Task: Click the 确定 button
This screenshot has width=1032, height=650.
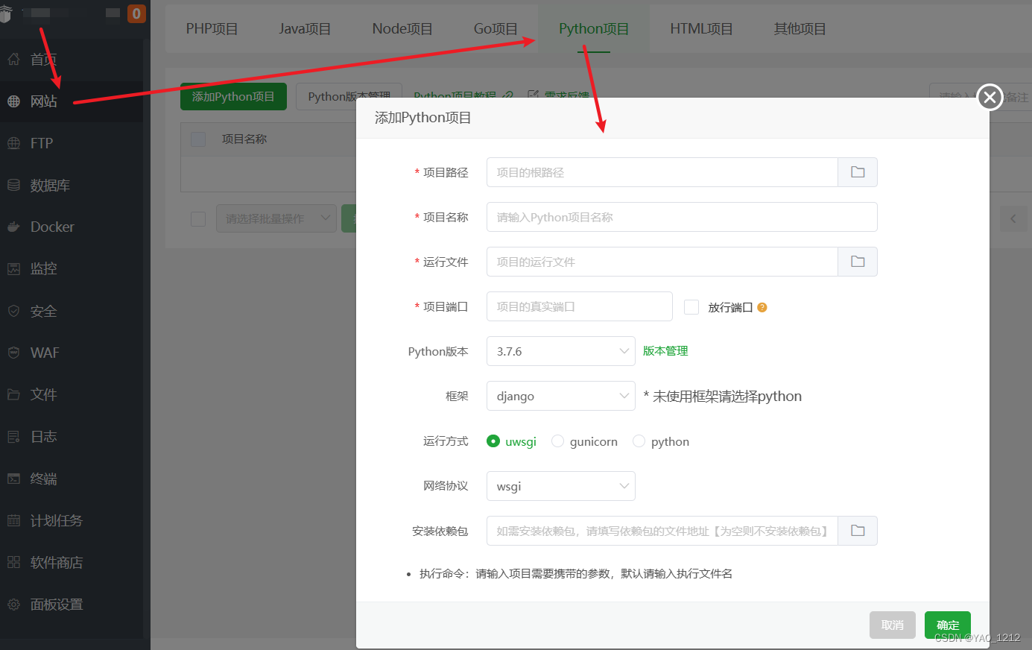Action: coord(948,625)
